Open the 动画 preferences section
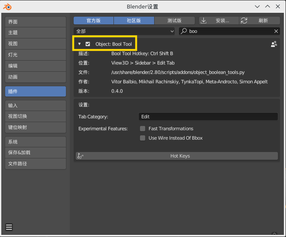The image size is (286, 237). pos(36,77)
